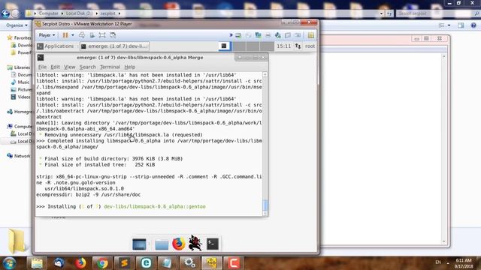Select Favorites in the Explorer navigation pane
This screenshot has width=481, height=270.
(19, 37)
